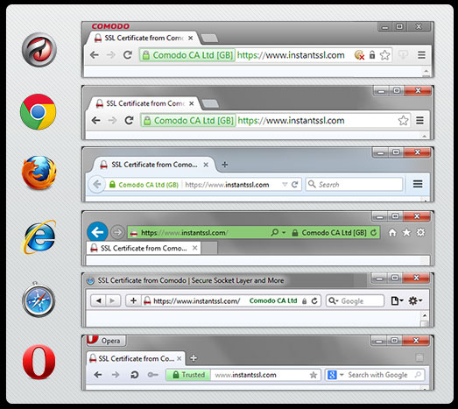Open hamburger menu in Comodo Dragon window

421,55
